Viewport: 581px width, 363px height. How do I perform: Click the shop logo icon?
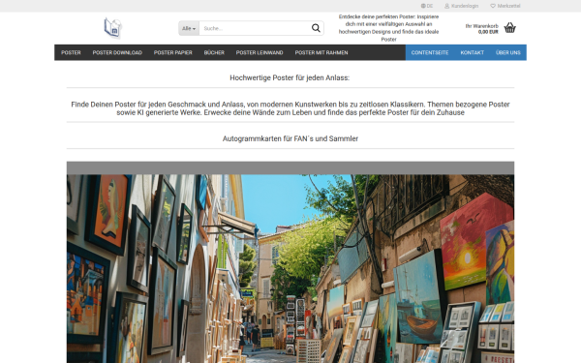(x=112, y=28)
